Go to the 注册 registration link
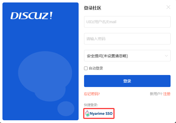Viewport: 176px width, 123px height. [167, 94]
